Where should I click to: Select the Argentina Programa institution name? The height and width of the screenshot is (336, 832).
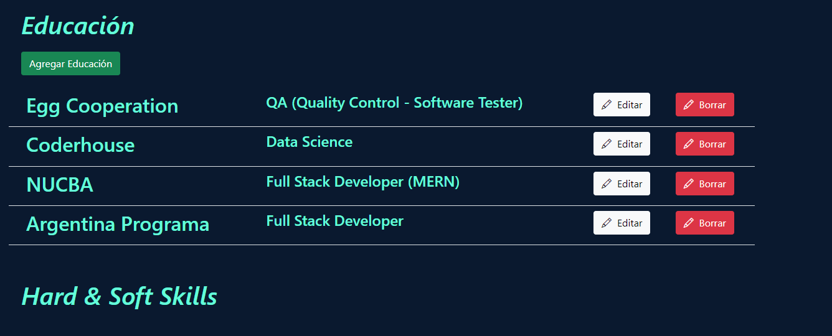tap(118, 224)
